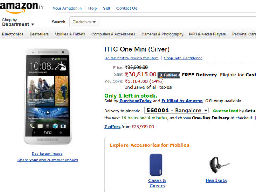Open the pincode 560001 Bangalore dropdown
This screenshot has width=256, height=192.
tap(177, 110)
